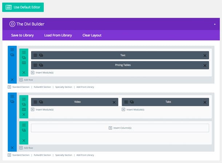Click Insert Column(s) in empty row

pyautogui.click(x=120, y=128)
